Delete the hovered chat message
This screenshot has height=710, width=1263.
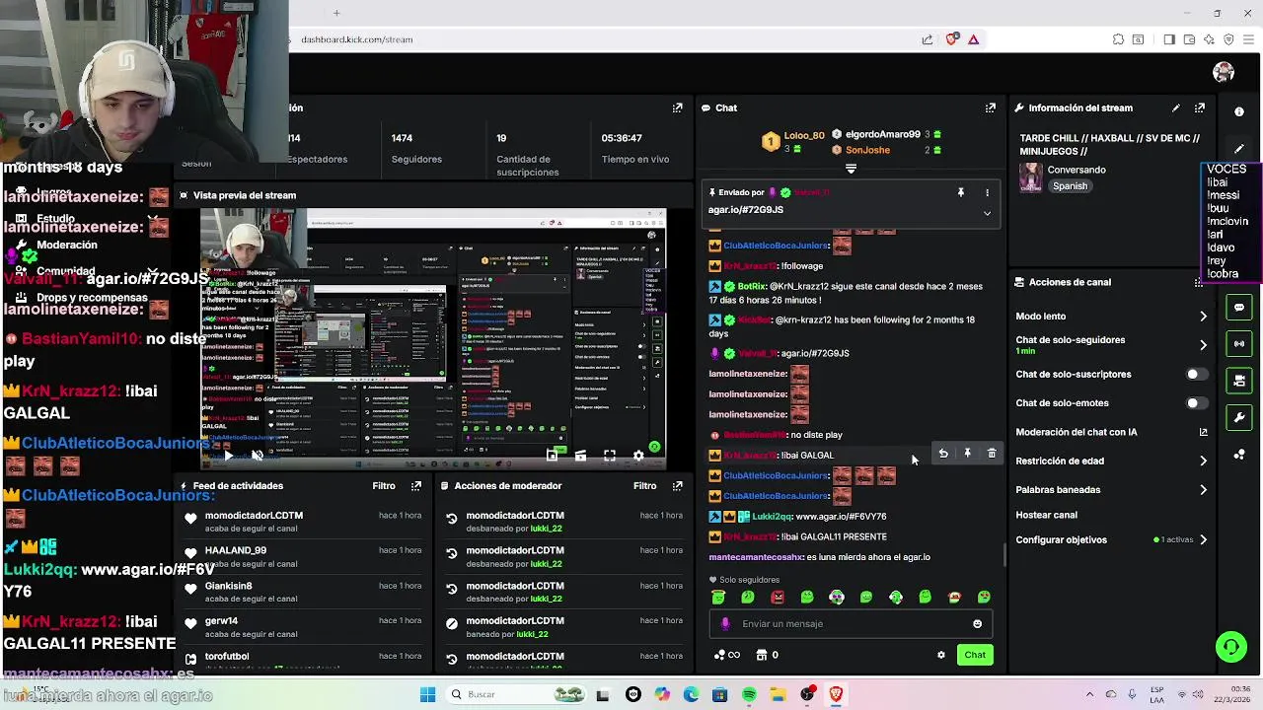click(992, 454)
